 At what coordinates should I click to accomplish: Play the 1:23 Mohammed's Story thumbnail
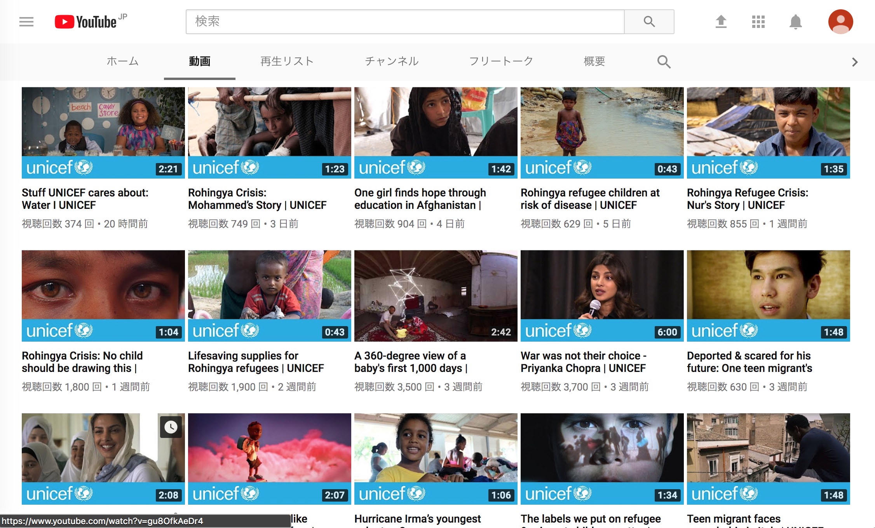coord(270,133)
